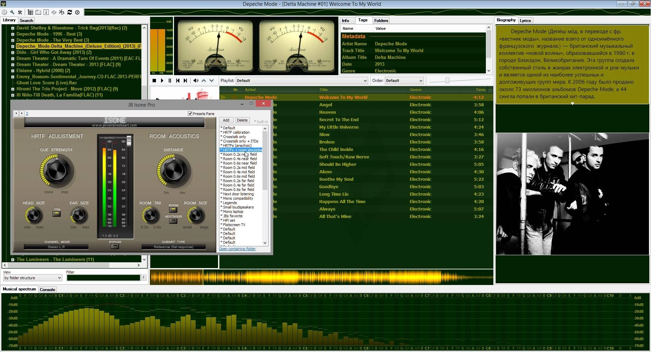Expand Elsiane - Hybrid (2008) folder

pyautogui.click(x=13, y=71)
